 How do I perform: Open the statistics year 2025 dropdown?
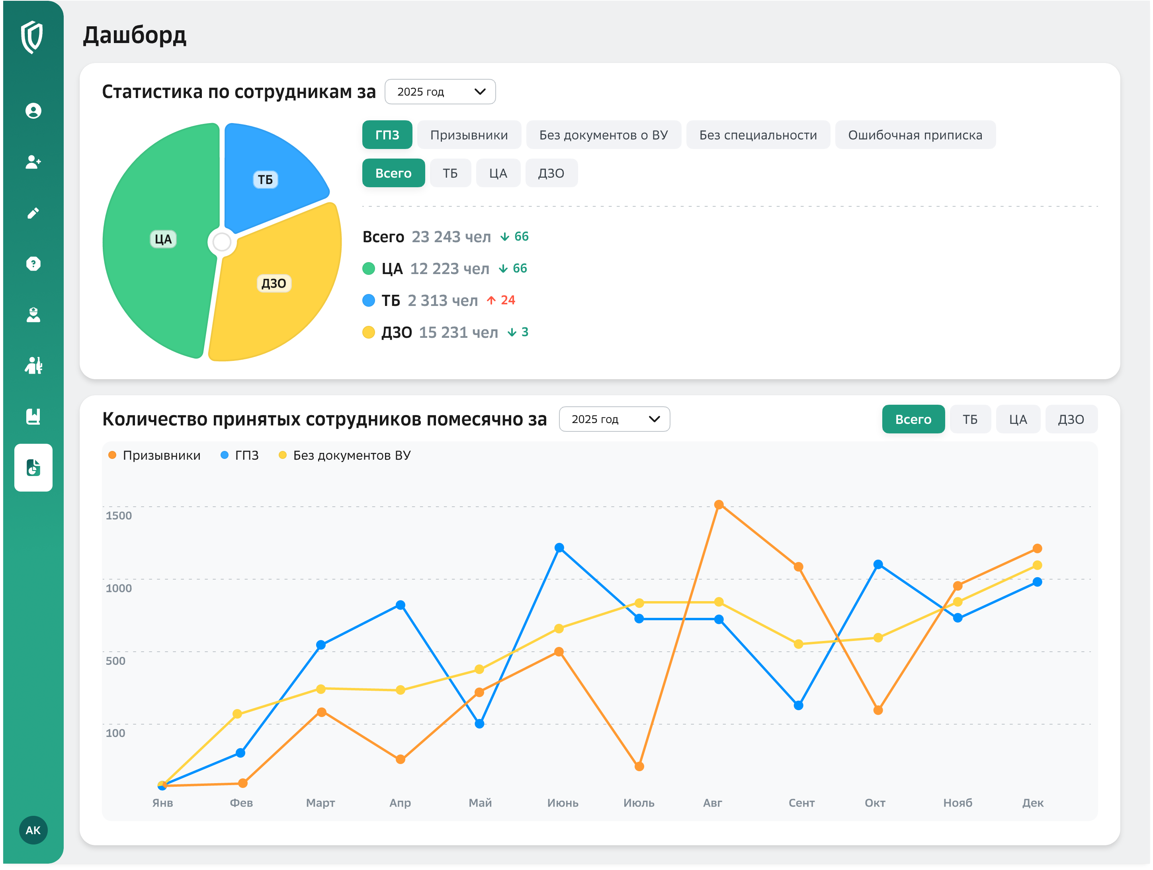point(440,92)
